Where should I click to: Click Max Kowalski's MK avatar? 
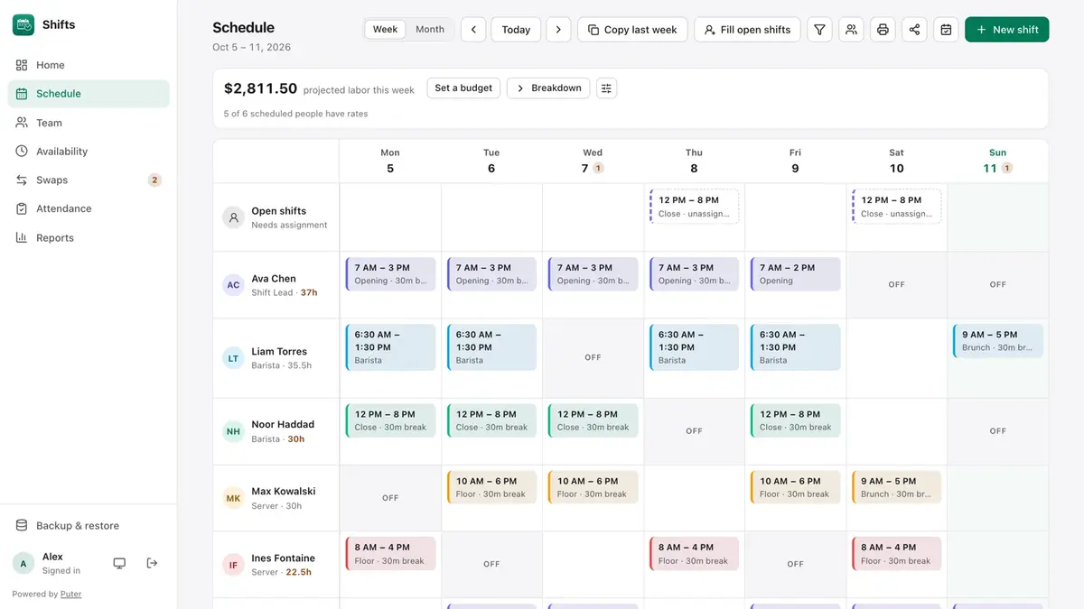pos(234,498)
